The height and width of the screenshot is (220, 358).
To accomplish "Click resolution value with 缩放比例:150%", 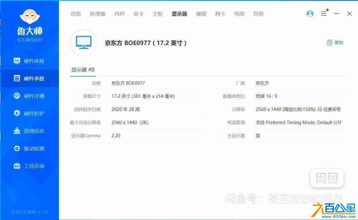I will [x=298, y=109].
